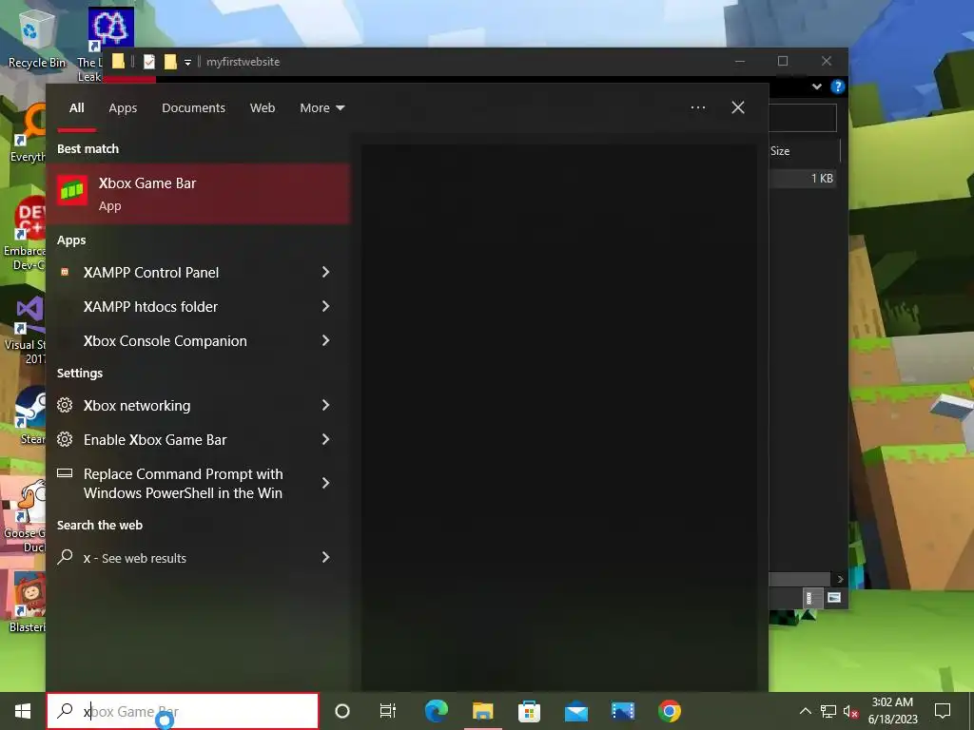Click Size column header in Explorer
Screen dimensions: 974x730
pos(780,151)
